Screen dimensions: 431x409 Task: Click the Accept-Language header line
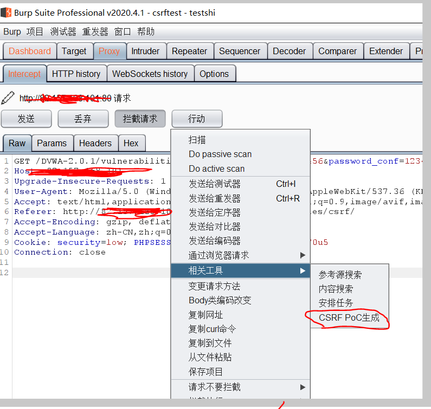[x=92, y=232]
